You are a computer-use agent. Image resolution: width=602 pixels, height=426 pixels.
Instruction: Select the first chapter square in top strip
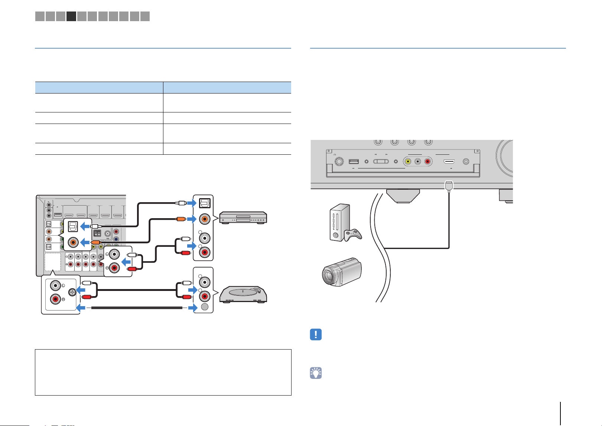pos(40,16)
